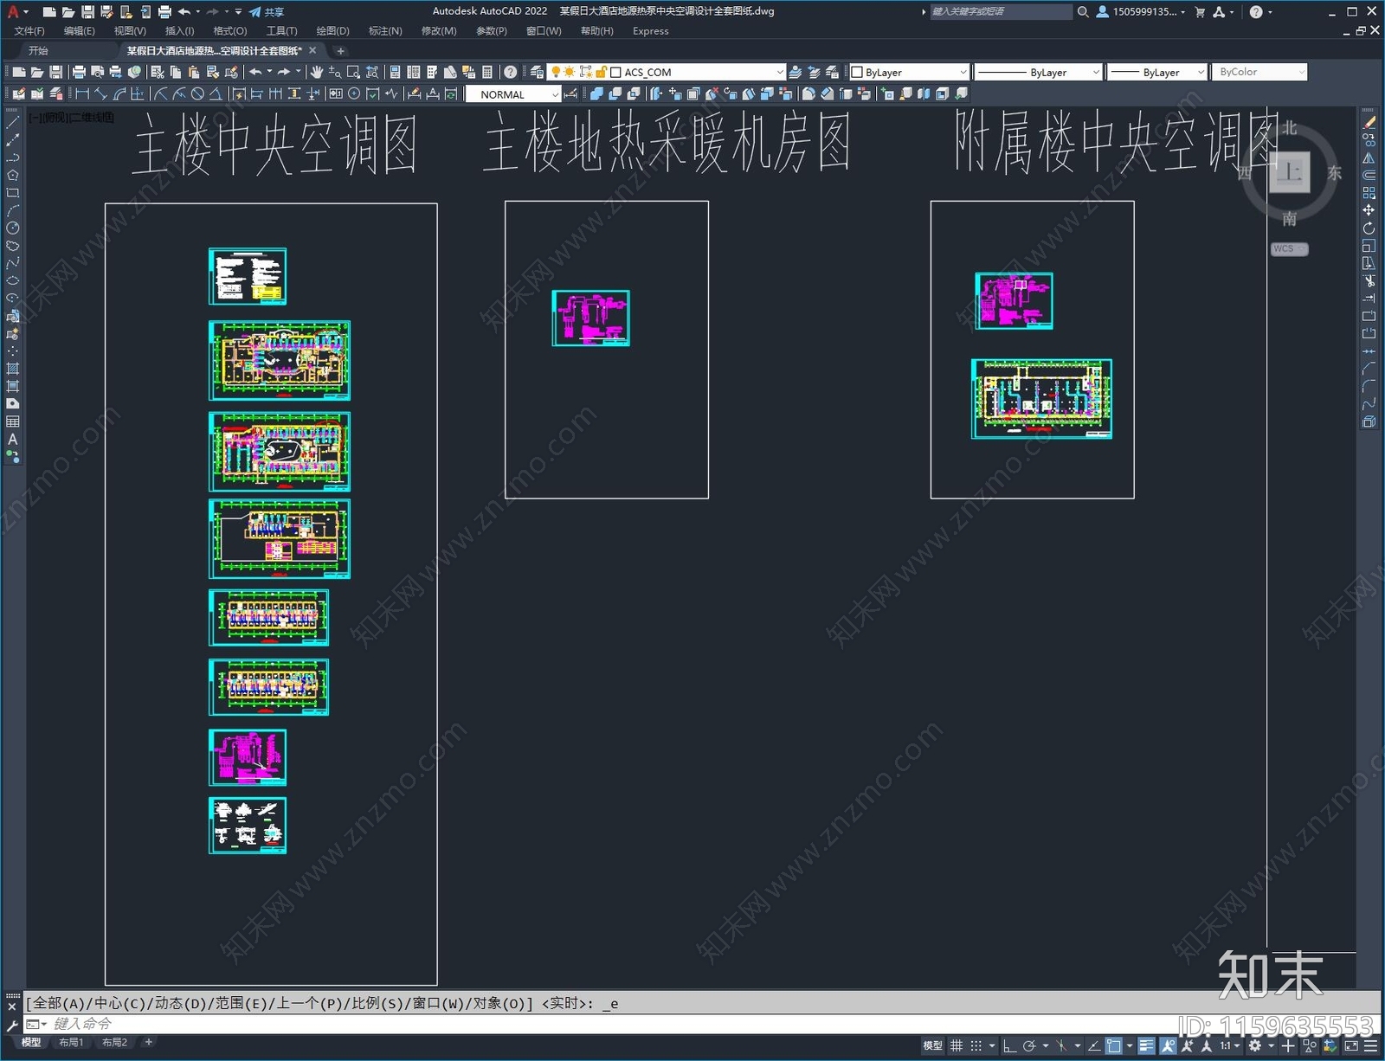1385x1061 pixels.
Task: Toggle polar tracking in status bar
Action: [x=1029, y=1046]
